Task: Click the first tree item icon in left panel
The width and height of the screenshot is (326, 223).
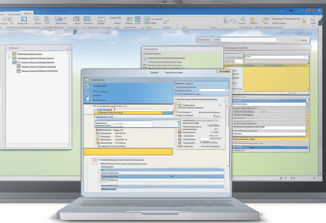Action: (x=14, y=54)
